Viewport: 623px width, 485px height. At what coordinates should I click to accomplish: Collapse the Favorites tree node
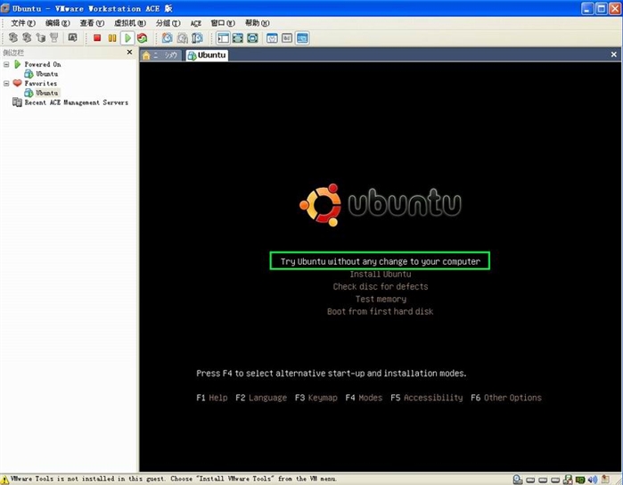coord(6,84)
